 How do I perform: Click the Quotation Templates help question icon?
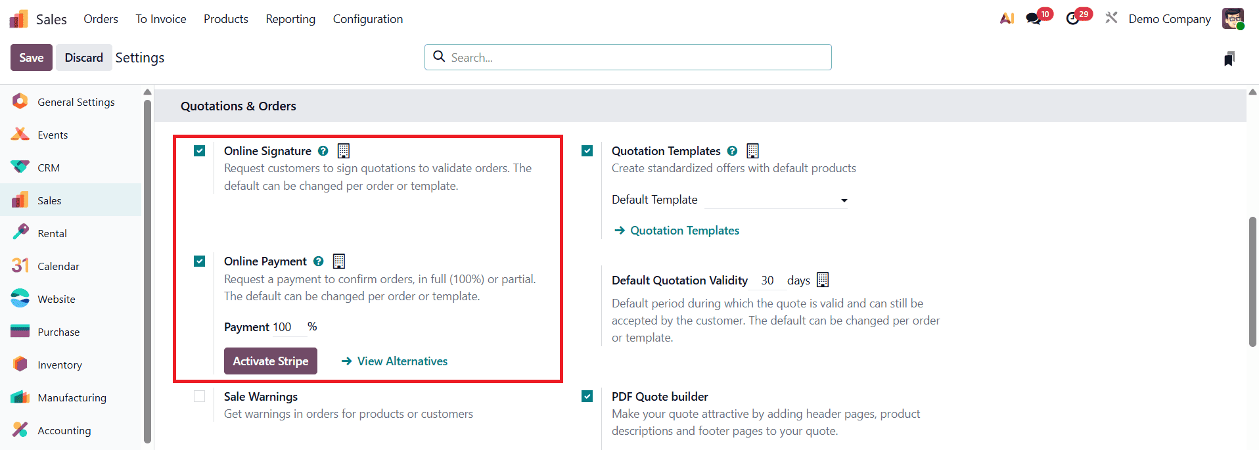(732, 151)
